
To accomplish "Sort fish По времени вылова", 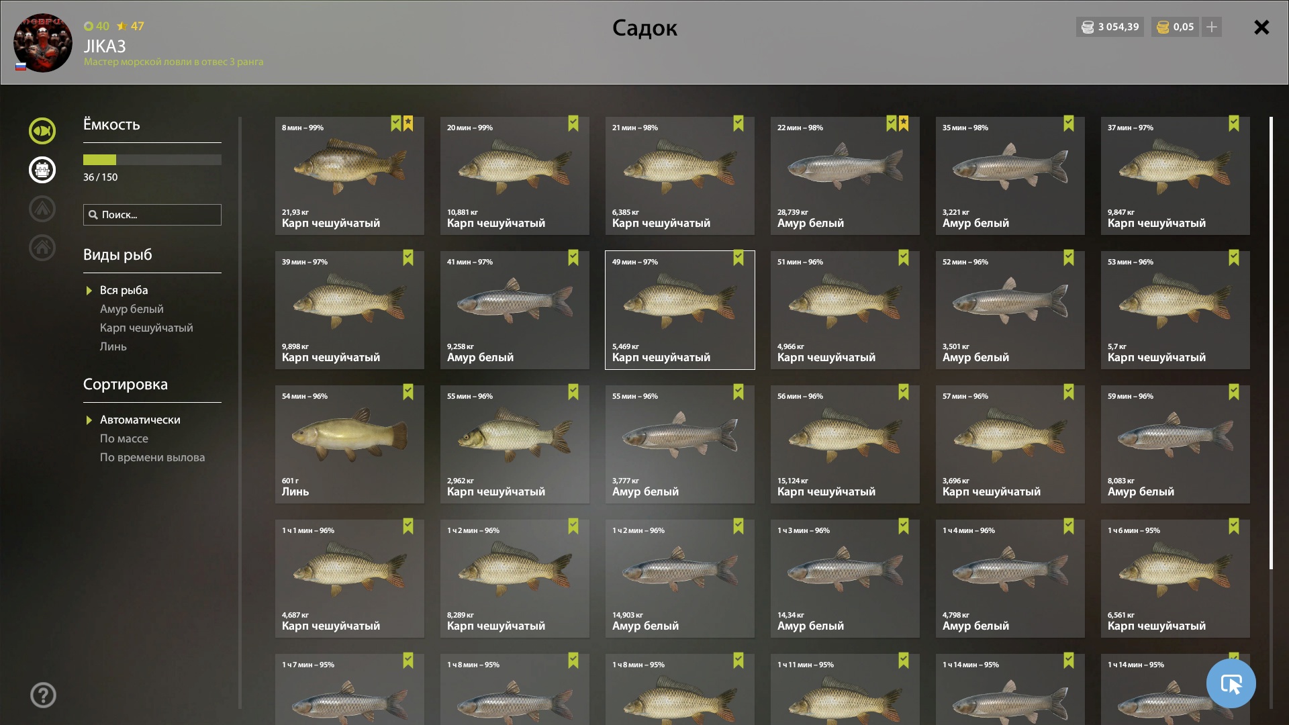I will pos(152,457).
